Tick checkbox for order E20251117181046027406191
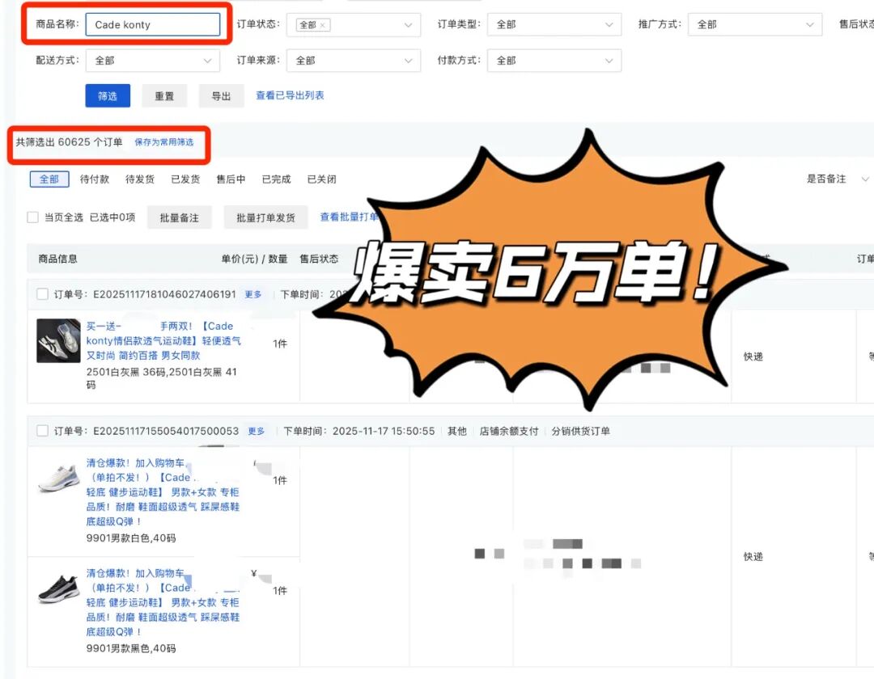This screenshot has width=874, height=679. point(42,294)
